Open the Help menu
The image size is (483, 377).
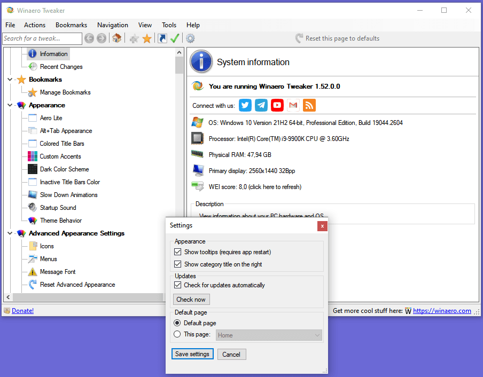tap(193, 25)
